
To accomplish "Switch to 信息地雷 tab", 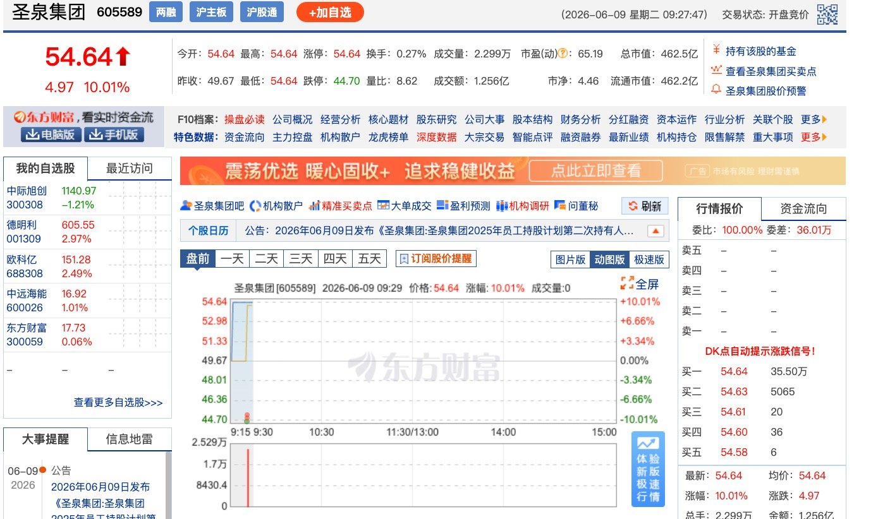I will point(129,439).
